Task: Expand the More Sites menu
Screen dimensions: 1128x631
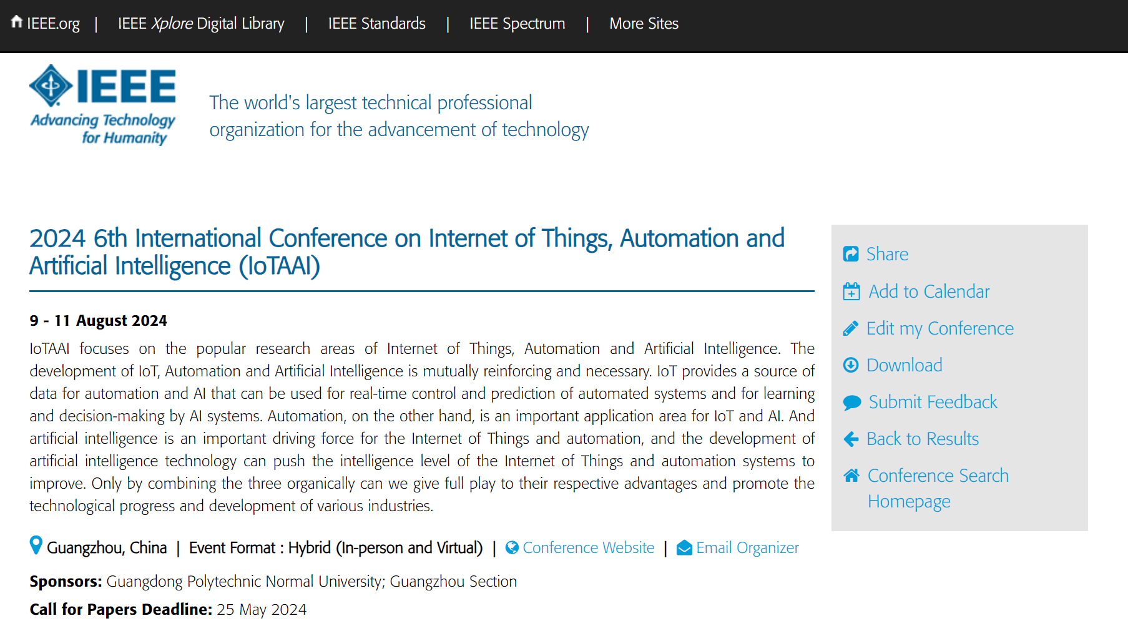Action: [x=644, y=24]
